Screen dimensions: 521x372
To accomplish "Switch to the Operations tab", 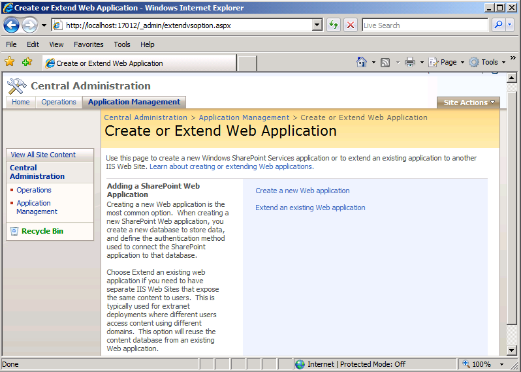I will tap(59, 102).
